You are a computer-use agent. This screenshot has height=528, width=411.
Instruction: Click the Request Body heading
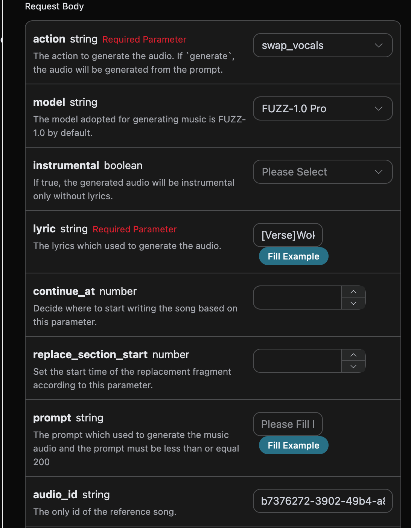(x=55, y=6)
